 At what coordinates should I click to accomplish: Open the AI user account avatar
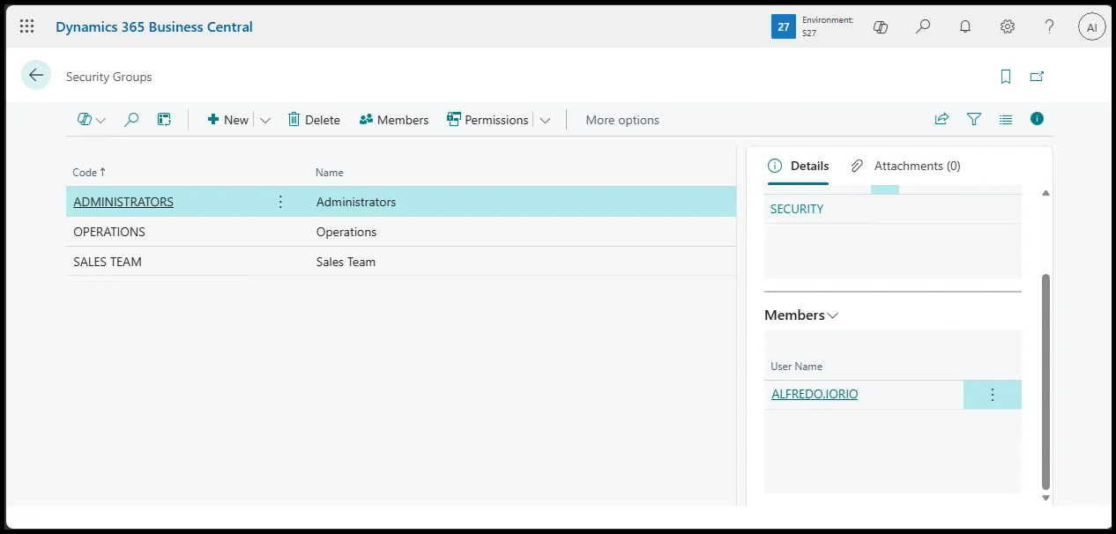click(1091, 27)
